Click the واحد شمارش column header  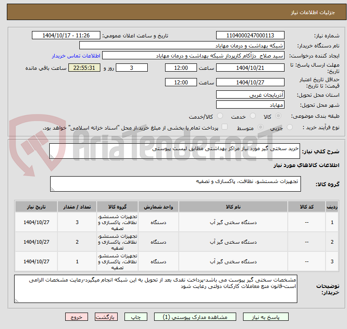158,207
